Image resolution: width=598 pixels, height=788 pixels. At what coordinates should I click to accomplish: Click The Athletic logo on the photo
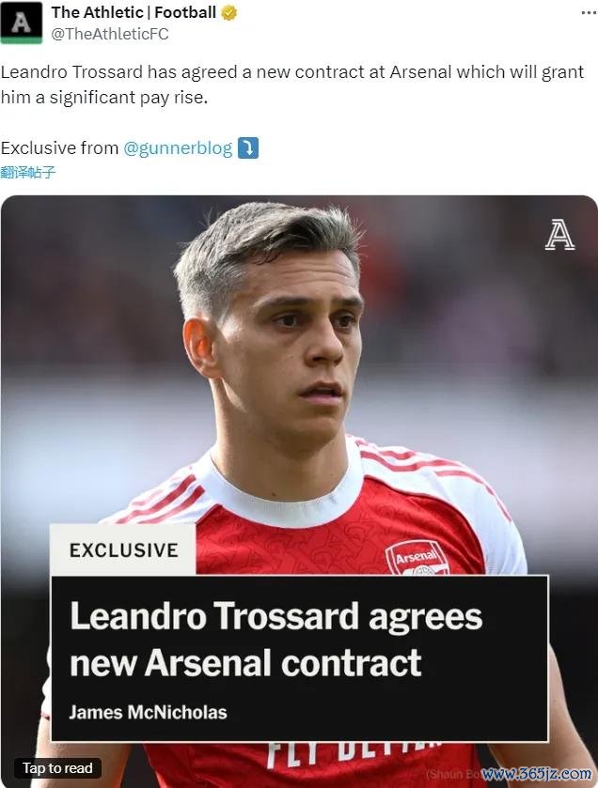(x=559, y=235)
